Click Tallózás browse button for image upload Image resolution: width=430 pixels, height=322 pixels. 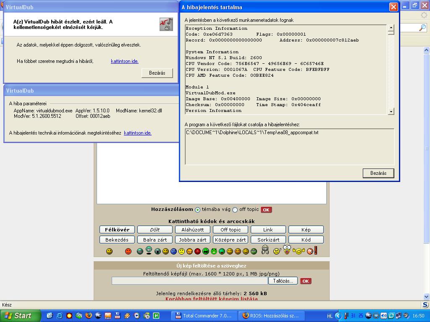coord(283,281)
